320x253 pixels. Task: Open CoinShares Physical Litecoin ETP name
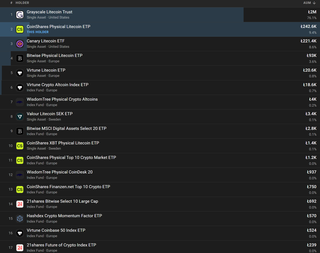click(58, 27)
